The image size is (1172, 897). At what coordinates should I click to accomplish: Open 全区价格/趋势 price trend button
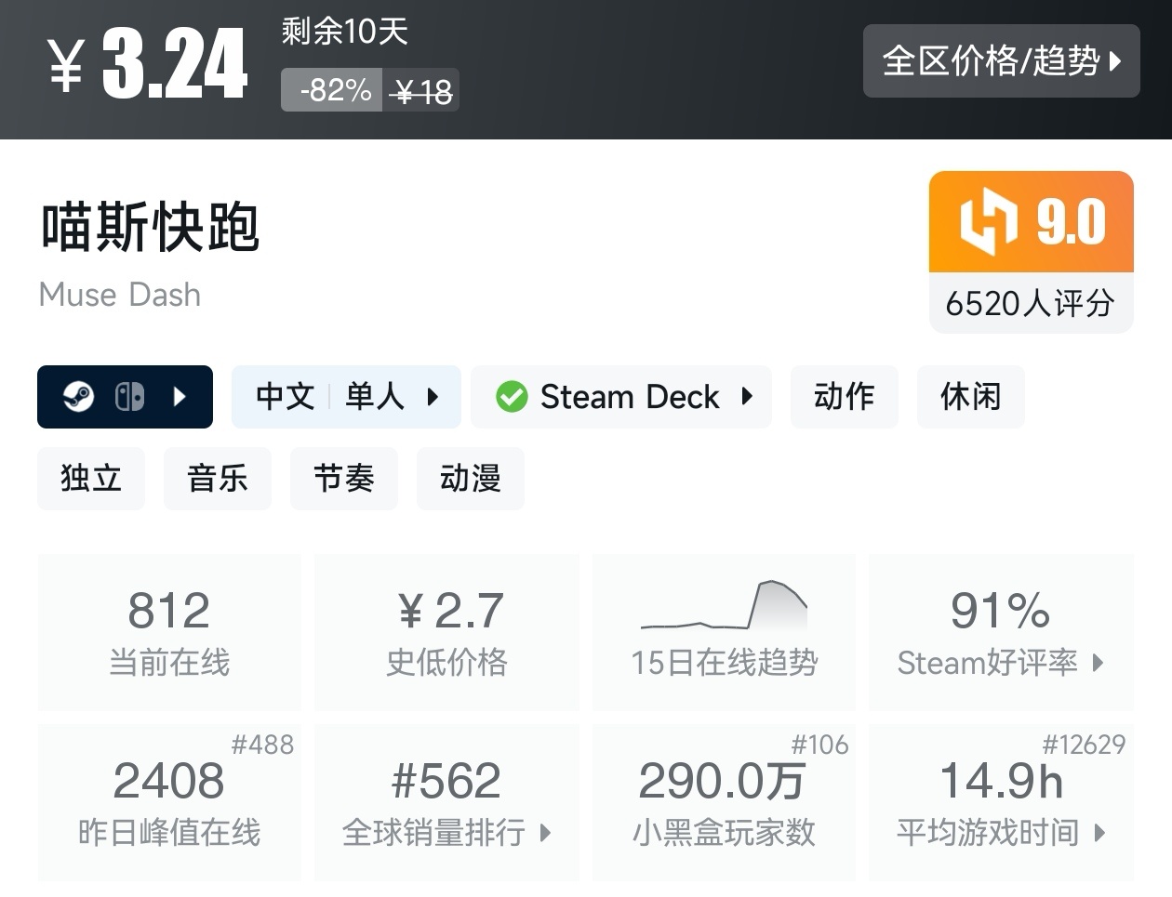(1002, 61)
